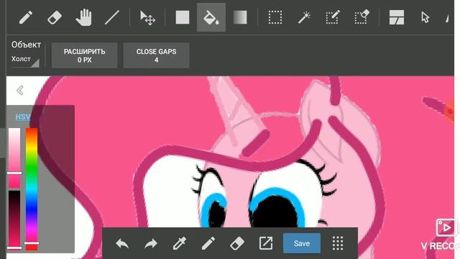Click the export/open external icon
The width and height of the screenshot is (460, 259).
266,243
